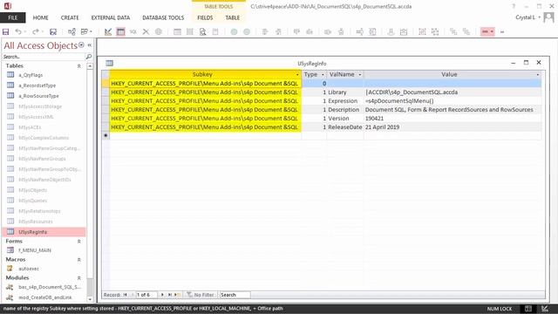
Task: Click the ValName cell reading Version
Action: point(345,119)
